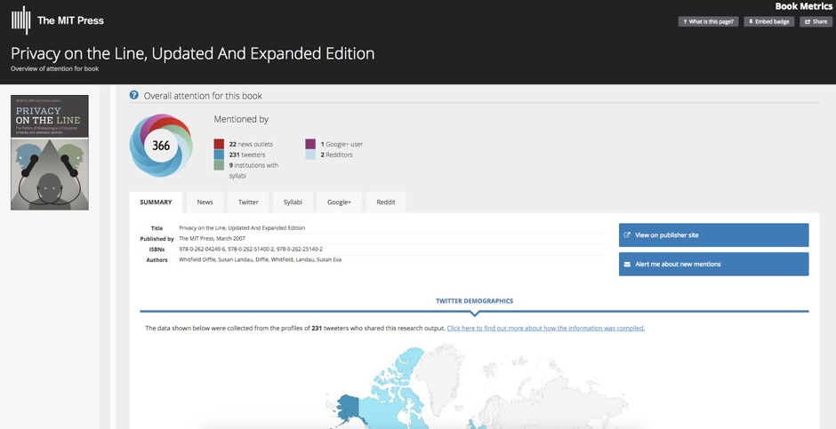
Task: Click the MIT Press logo icon
Action: 20,20
